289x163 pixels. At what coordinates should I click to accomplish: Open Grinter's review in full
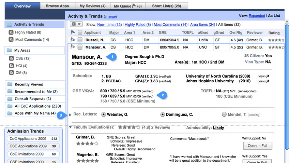tap(258, 146)
